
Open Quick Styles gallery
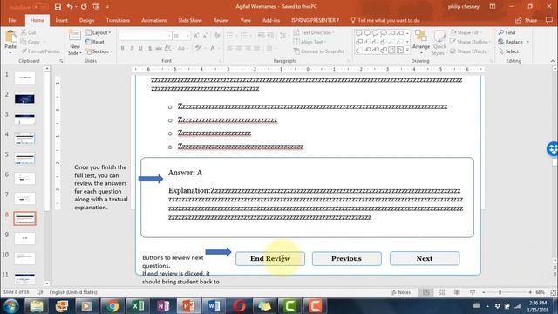pyautogui.click(x=439, y=43)
